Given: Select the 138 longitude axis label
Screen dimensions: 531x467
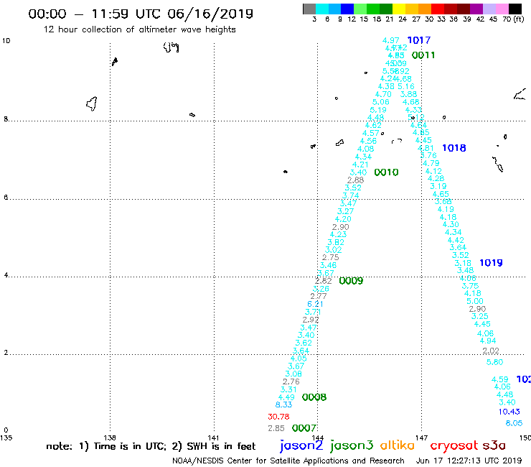Looking at the screenshot, I should coord(110,438).
